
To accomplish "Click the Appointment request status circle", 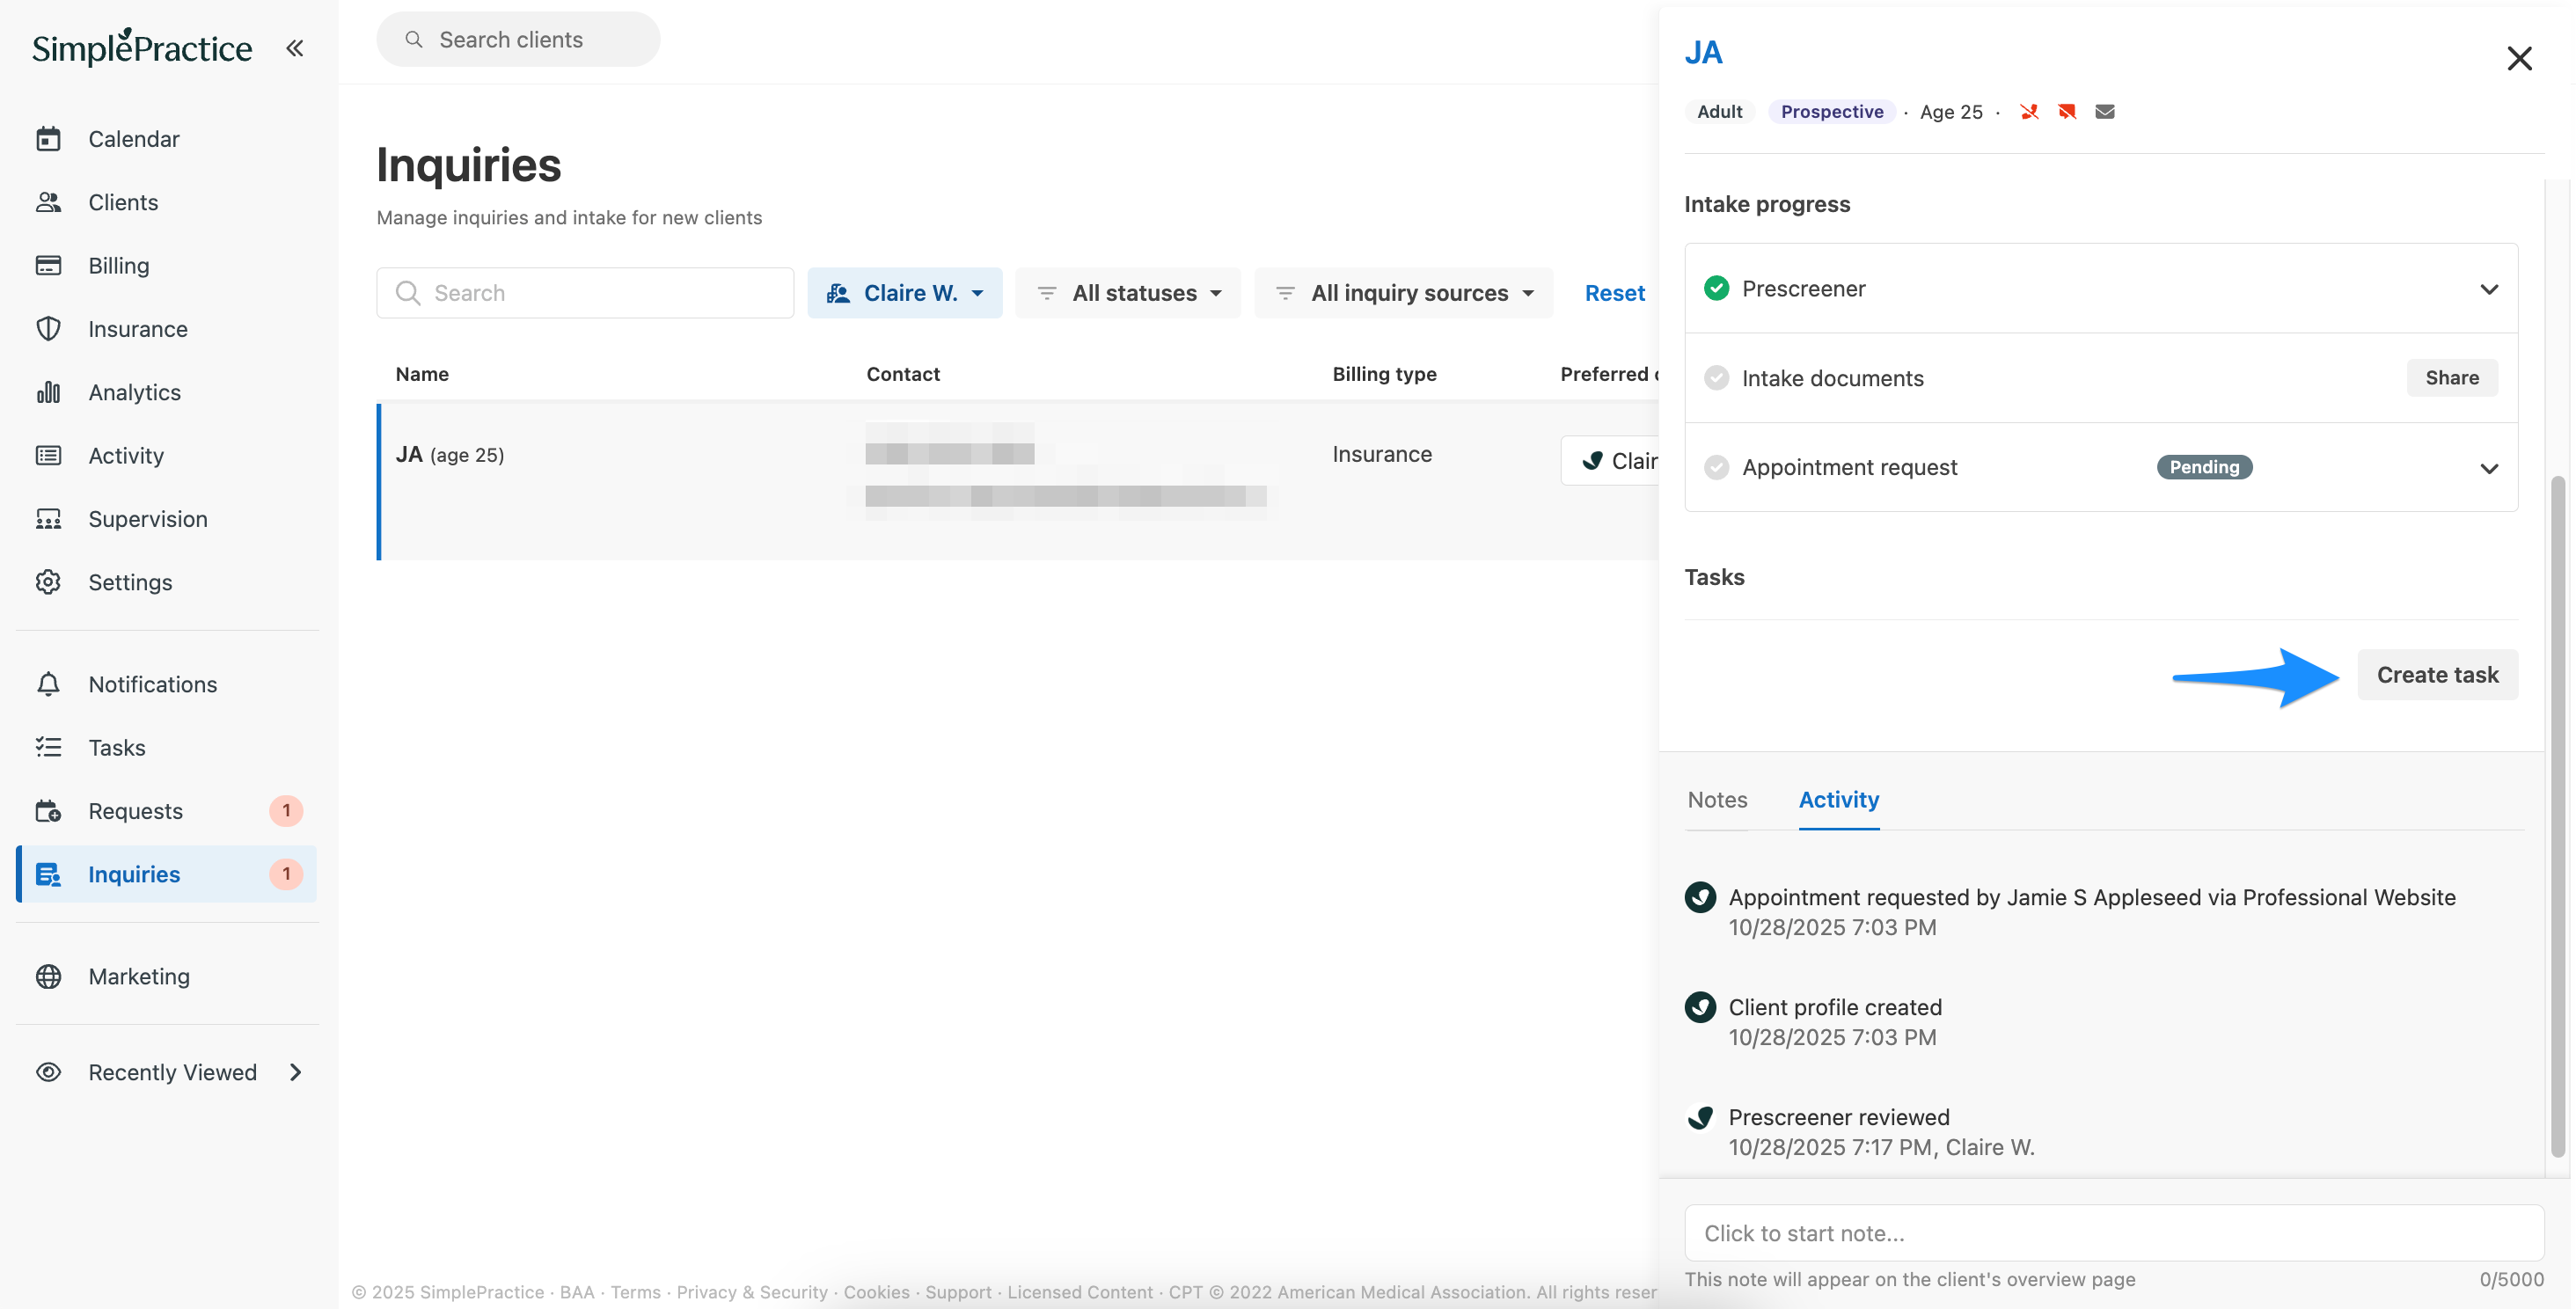I will [1716, 467].
